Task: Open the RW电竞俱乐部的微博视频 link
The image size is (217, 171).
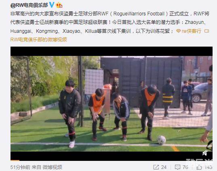Action: (x=39, y=40)
